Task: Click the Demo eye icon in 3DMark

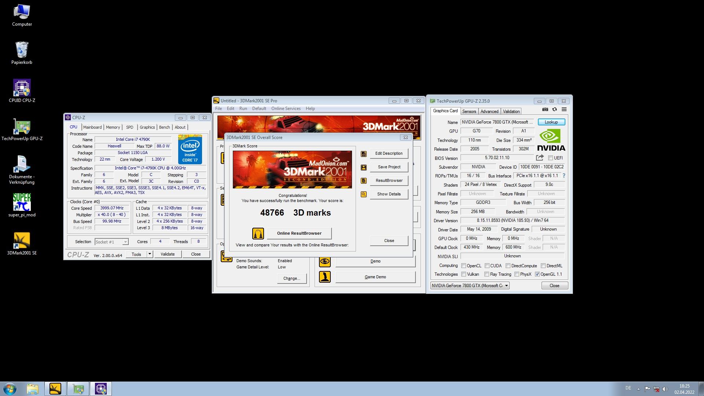Action: 324,261
